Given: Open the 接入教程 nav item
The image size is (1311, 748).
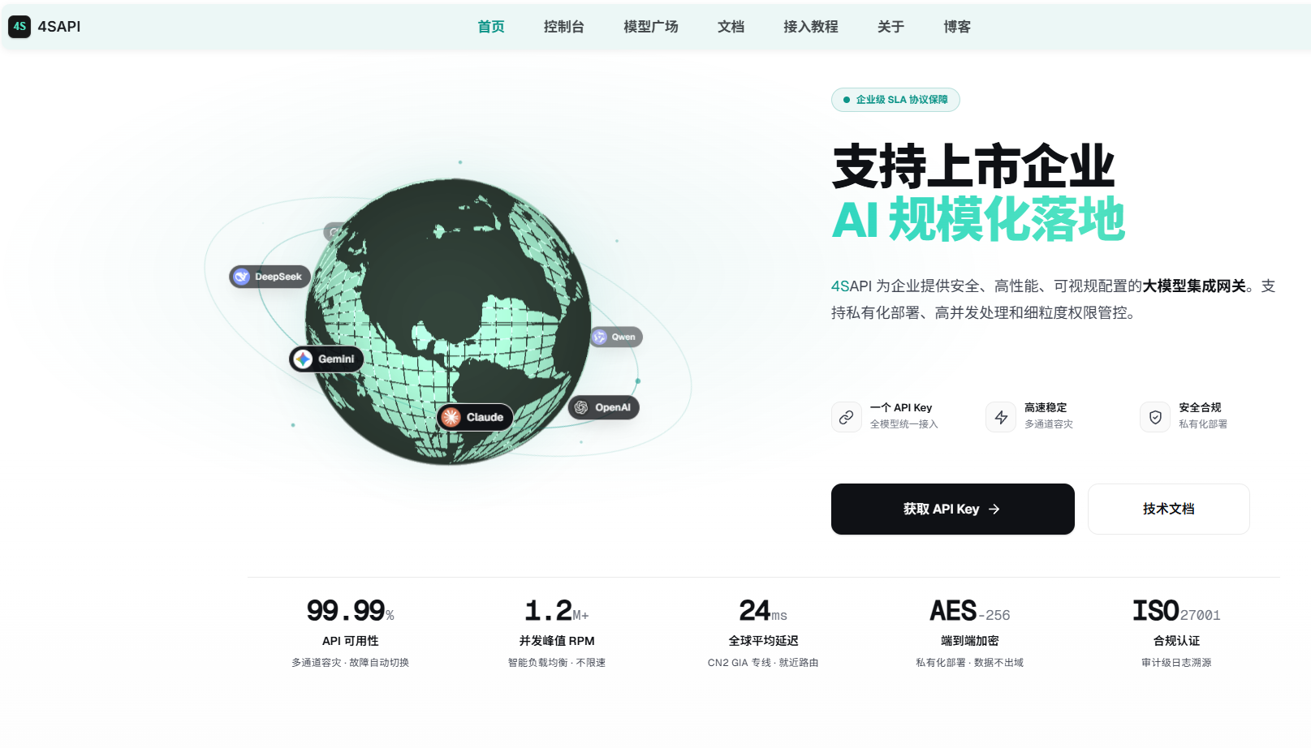Looking at the screenshot, I should click(x=811, y=27).
